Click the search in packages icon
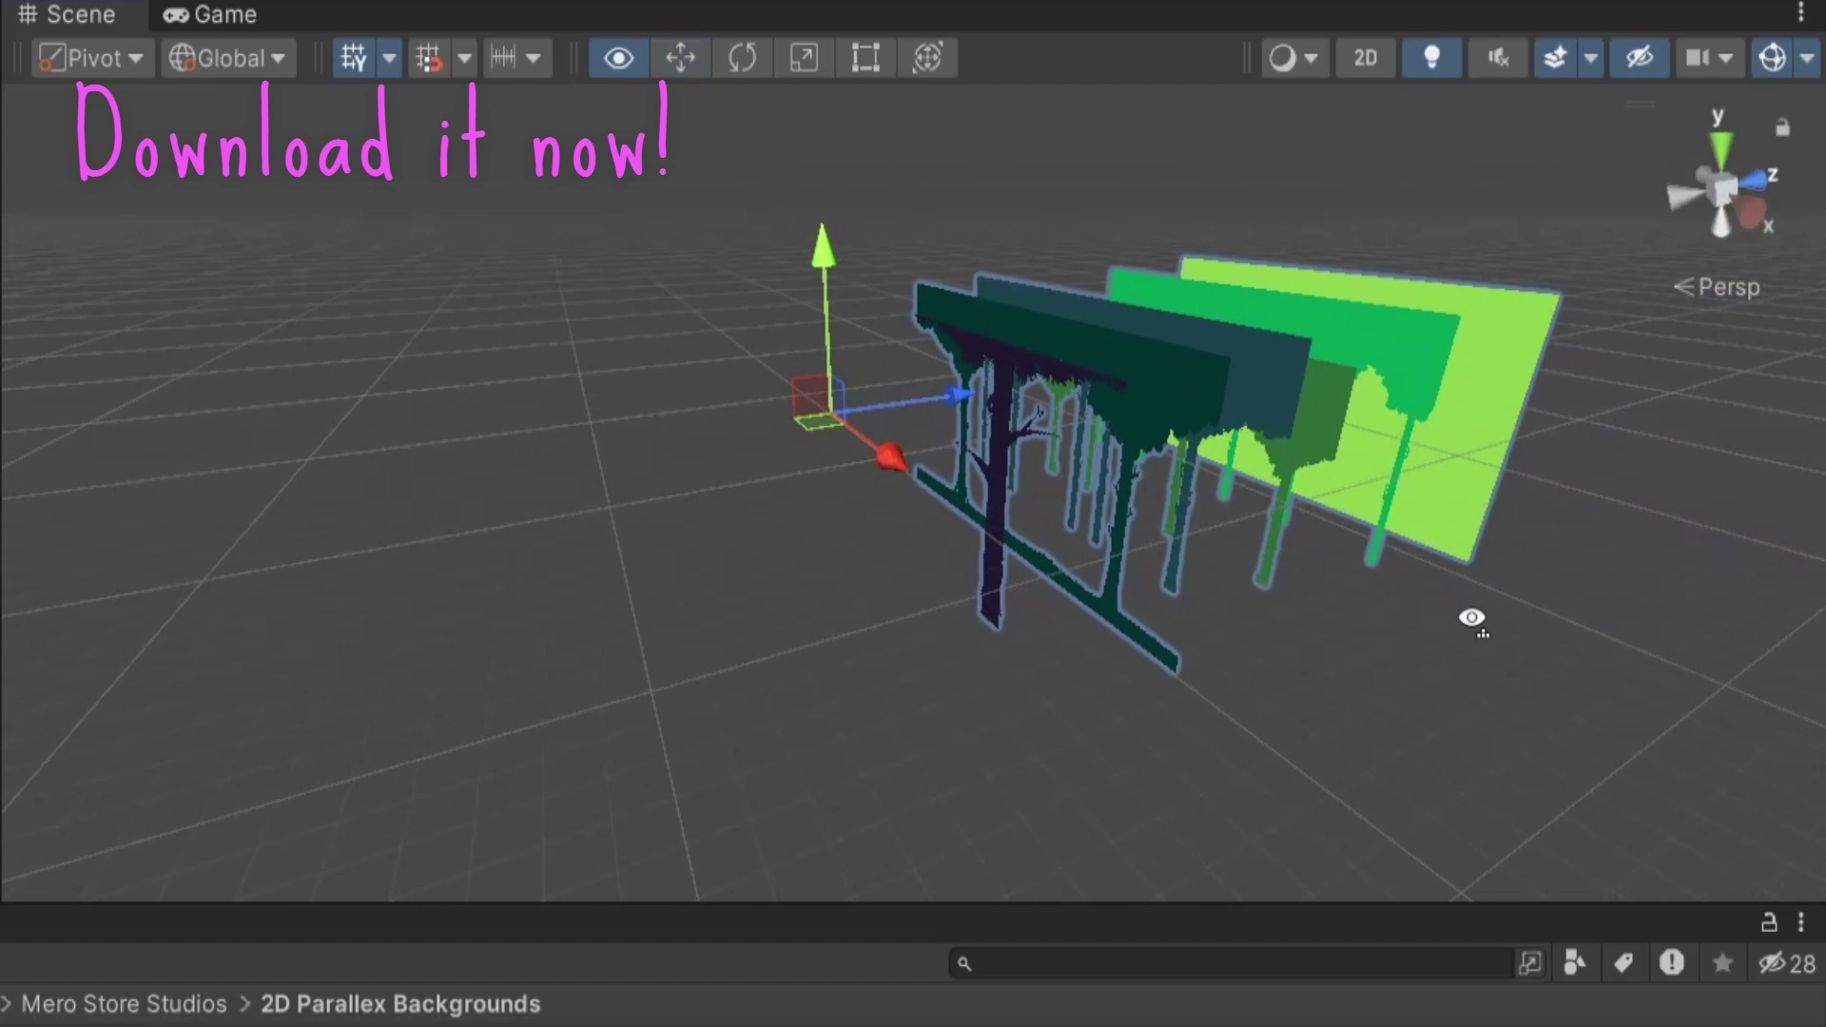The image size is (1826, 1027). point(1530,963)
